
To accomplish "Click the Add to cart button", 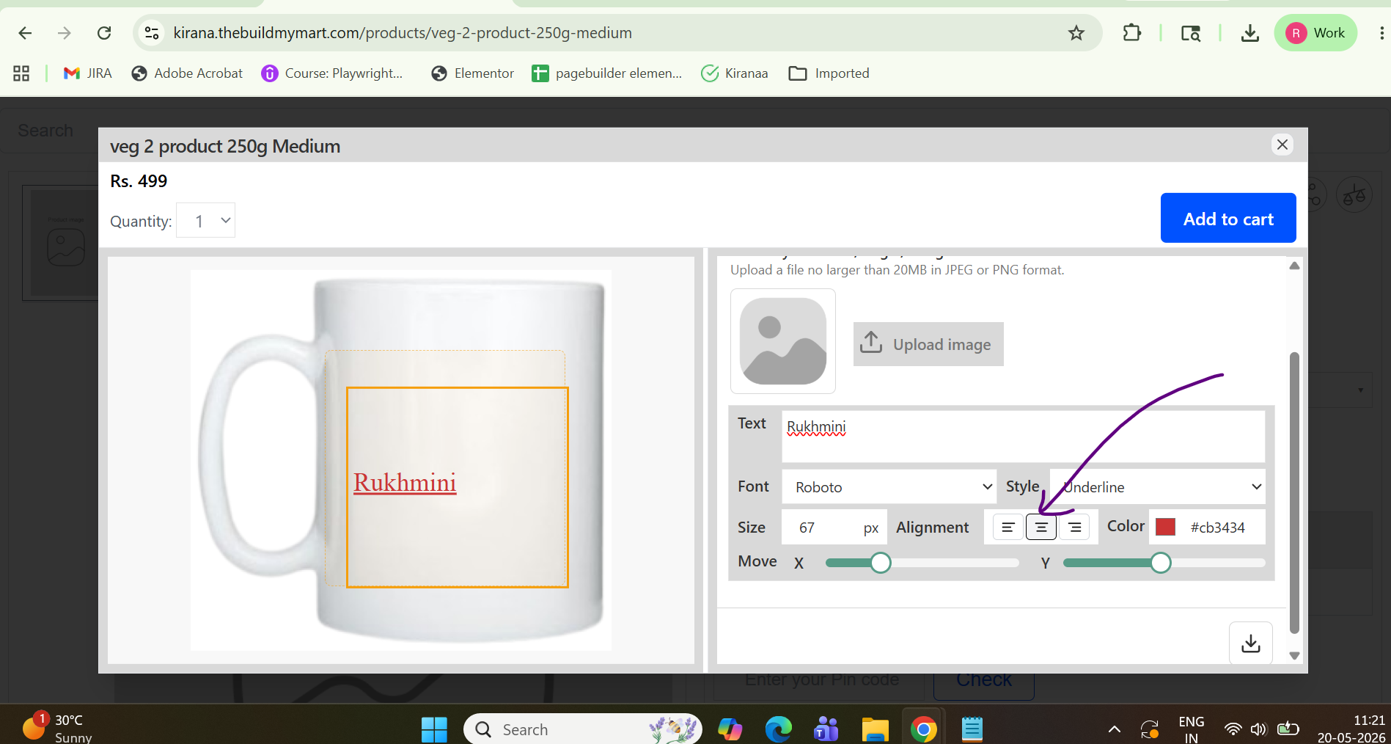I will tap(1228, 218).
